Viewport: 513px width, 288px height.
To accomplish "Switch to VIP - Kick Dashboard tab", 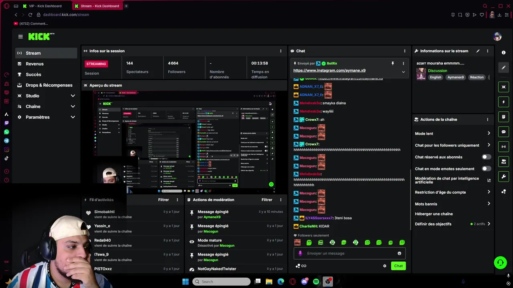I will [45, 6].
